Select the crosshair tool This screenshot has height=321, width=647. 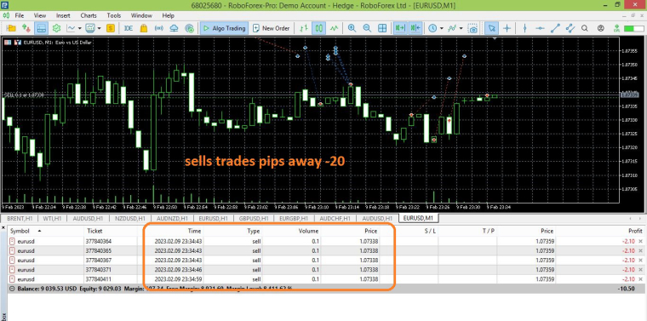[507, 28]
